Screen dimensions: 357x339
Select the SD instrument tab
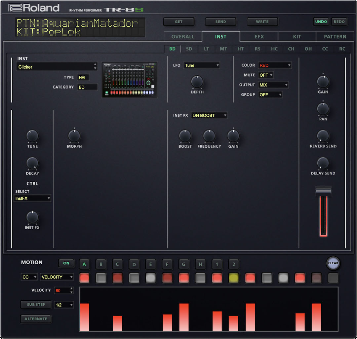coord(189,49)
